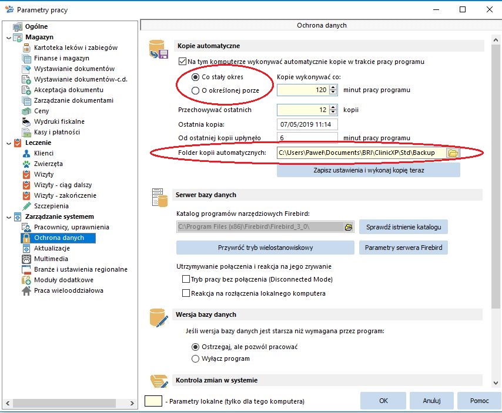Screen dimensions: 502x413
Task: Open the Wystawianie dokumentów icon
Action: click(26, 69)
